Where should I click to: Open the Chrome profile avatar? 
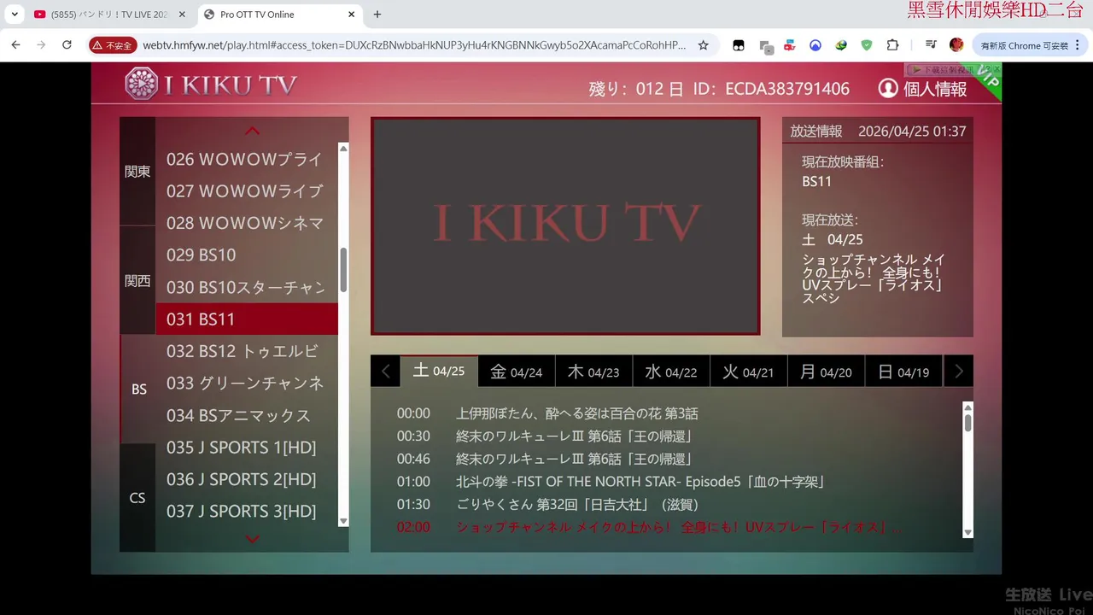coord(956,45)
